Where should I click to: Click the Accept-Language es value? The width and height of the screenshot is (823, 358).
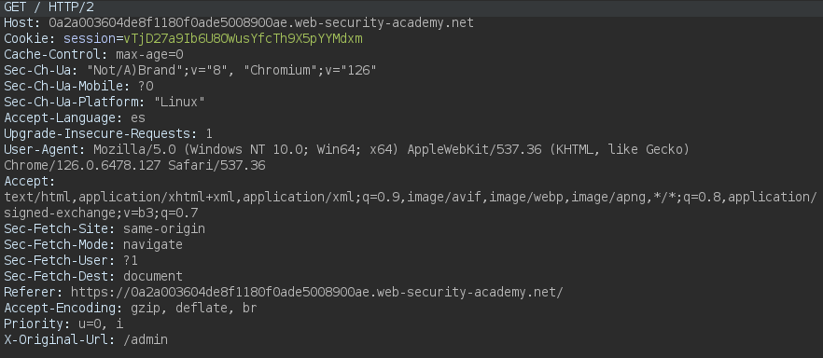(x=138, y=117)
